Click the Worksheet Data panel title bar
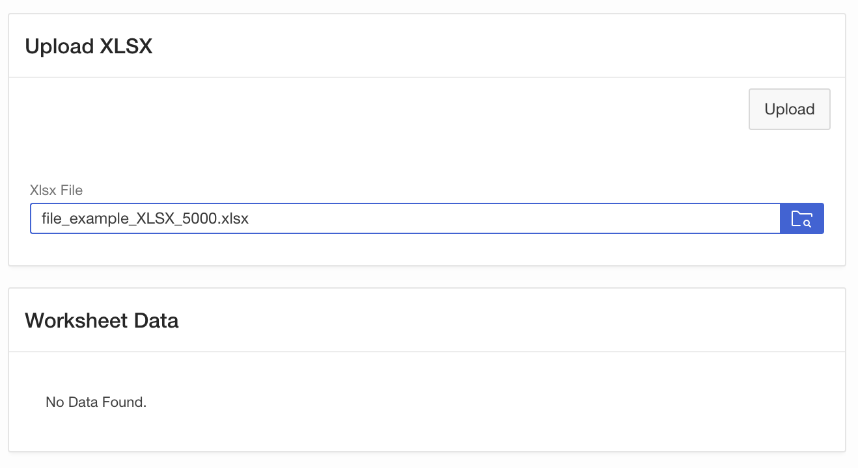 426,320
